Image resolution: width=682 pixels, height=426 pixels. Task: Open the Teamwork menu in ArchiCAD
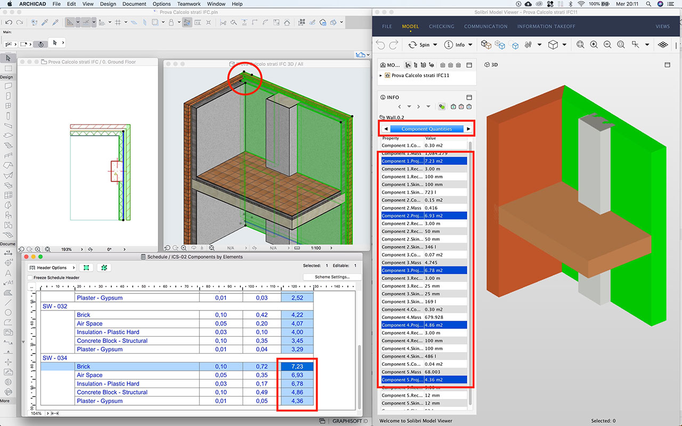tap(189, 4)
